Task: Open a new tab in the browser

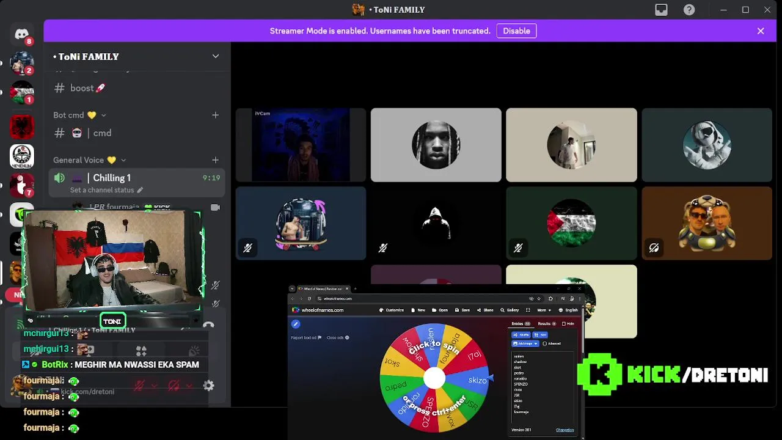Action: coord(355,288)
